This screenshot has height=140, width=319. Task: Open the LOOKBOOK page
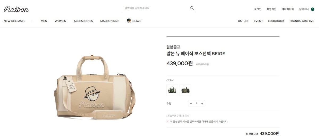tap(276, 21)
